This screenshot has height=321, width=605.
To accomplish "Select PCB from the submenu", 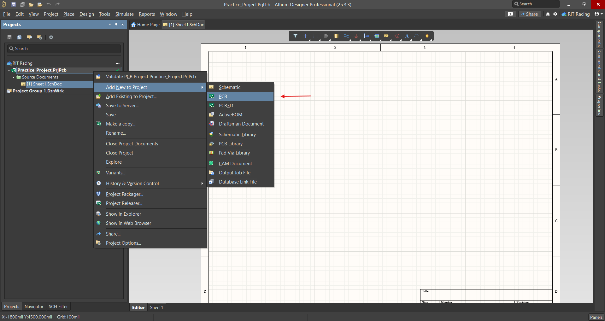I will (x=240, y=96).
